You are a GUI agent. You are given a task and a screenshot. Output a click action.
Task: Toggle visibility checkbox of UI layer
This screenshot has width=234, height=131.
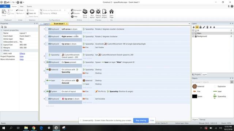coord(193,30)
